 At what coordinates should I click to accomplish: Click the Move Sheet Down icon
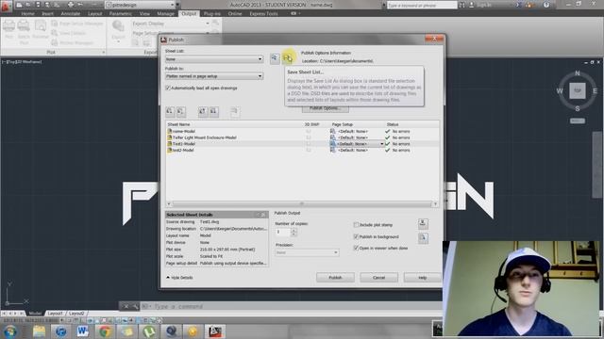click(x=214, y=111)
